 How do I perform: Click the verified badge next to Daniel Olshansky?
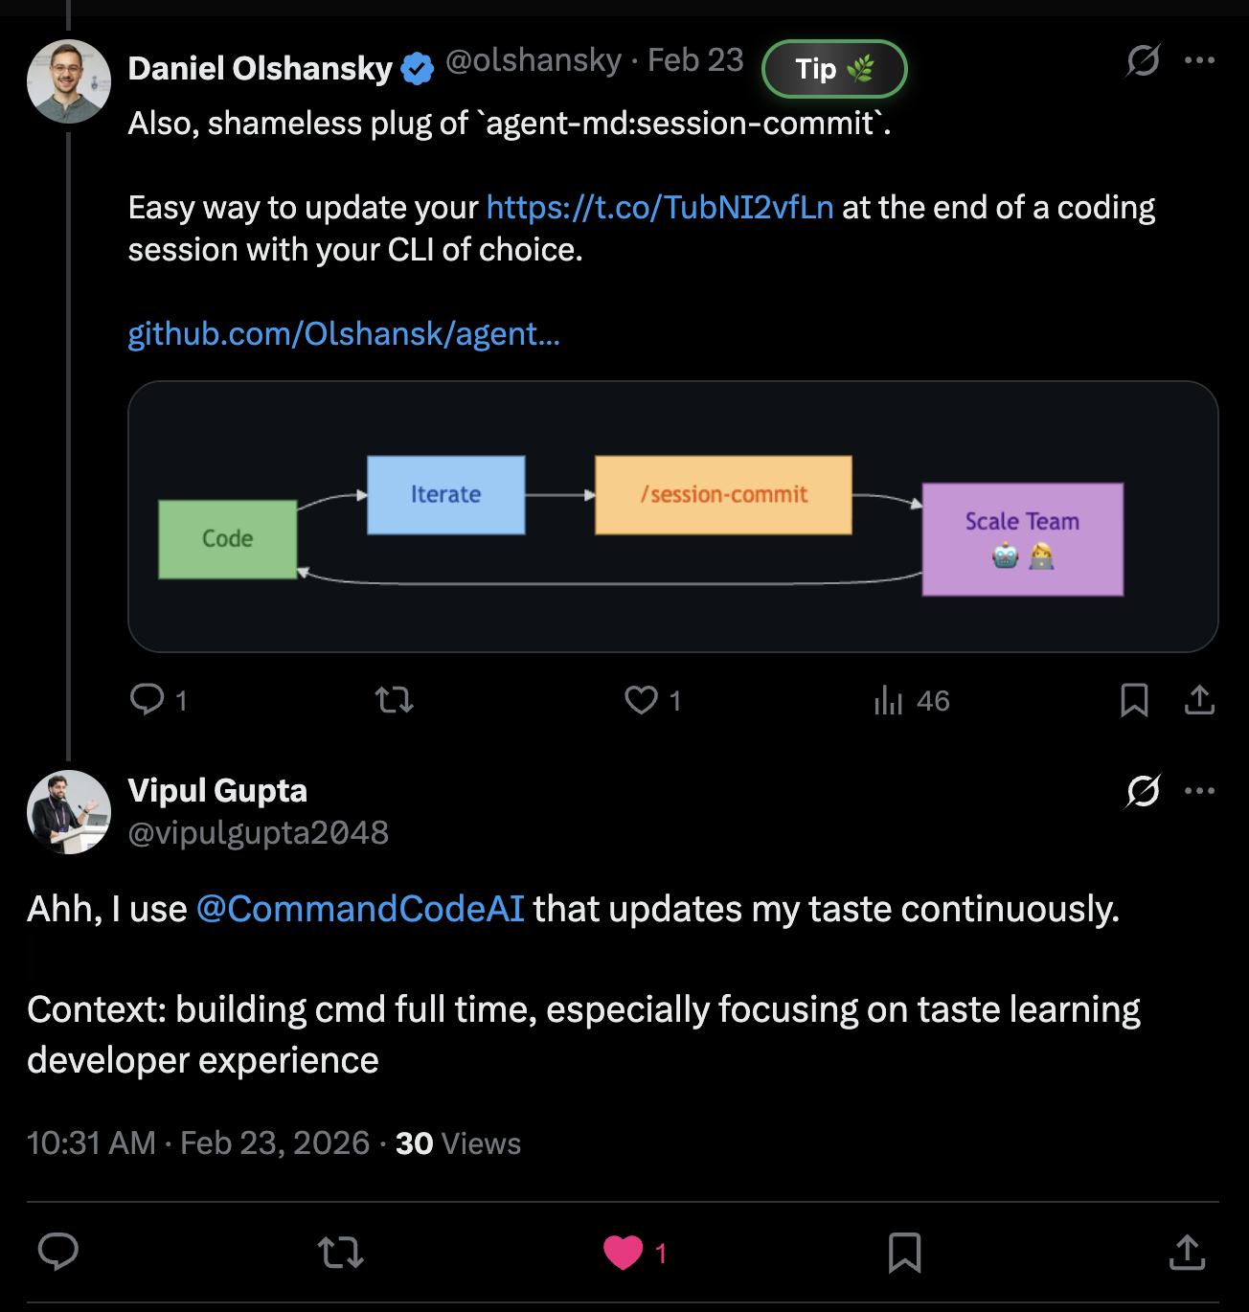pyautogui.click(x=416, y=67)
